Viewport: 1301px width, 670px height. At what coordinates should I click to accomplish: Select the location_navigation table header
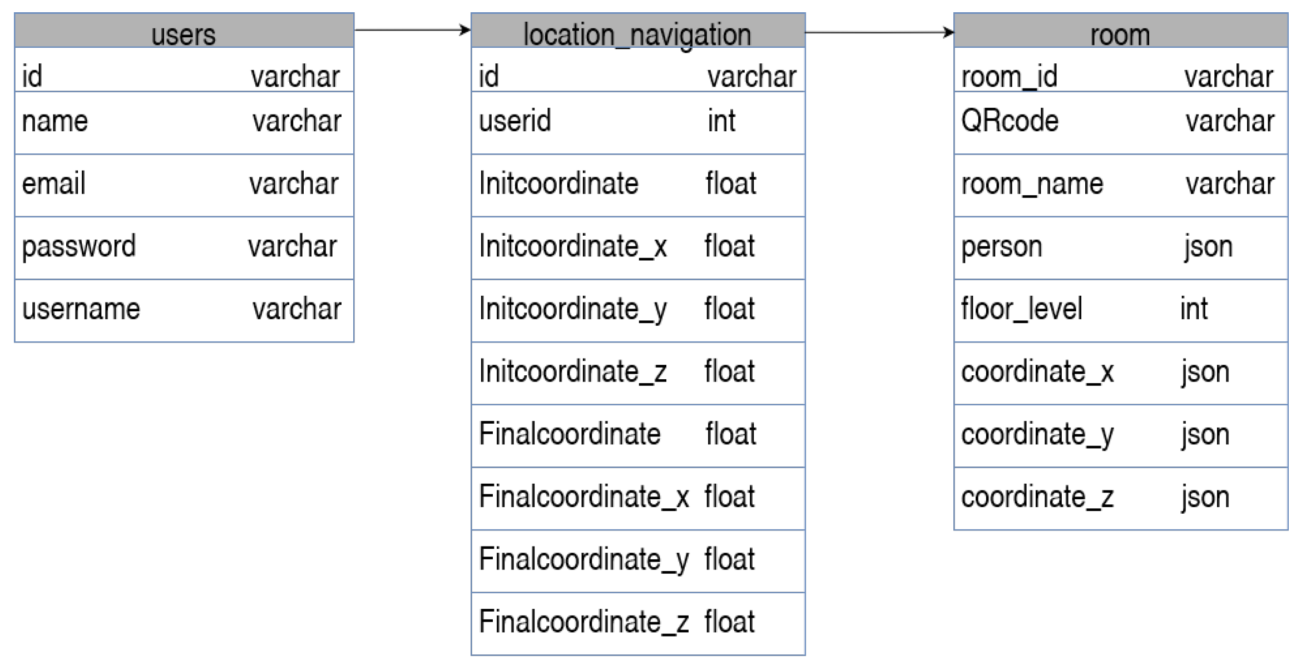click(638, 32)
